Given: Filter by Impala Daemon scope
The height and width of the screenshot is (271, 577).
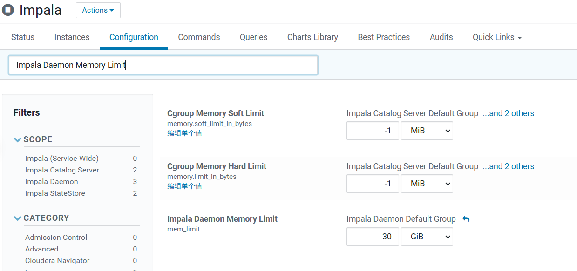Looking at the screenshot, I should tap(52, 182).
